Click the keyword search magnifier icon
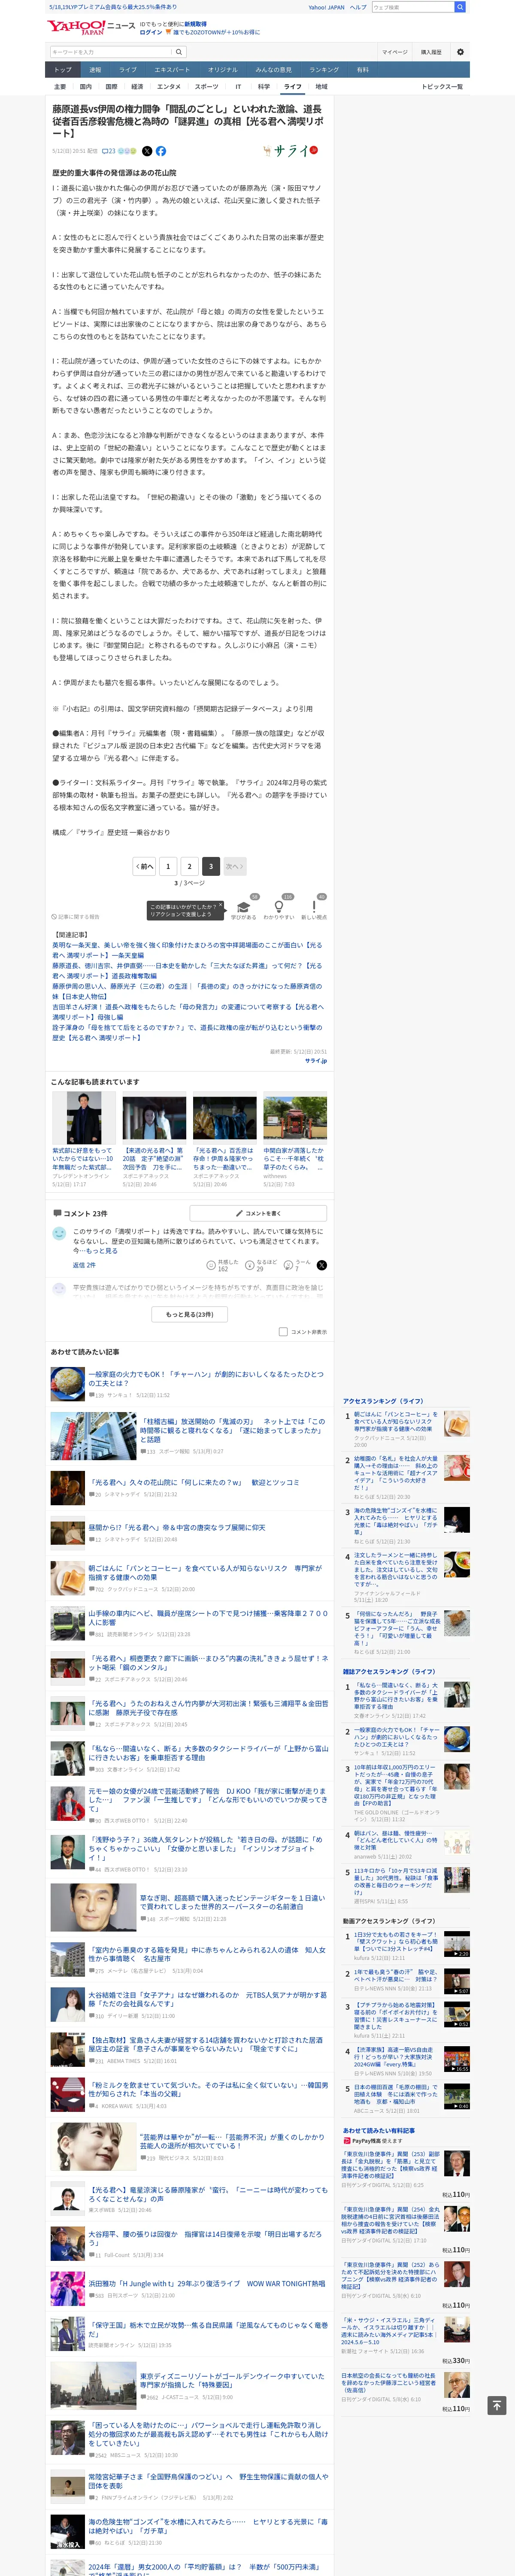Screen dimensions: 515x2576 (179, 52)
